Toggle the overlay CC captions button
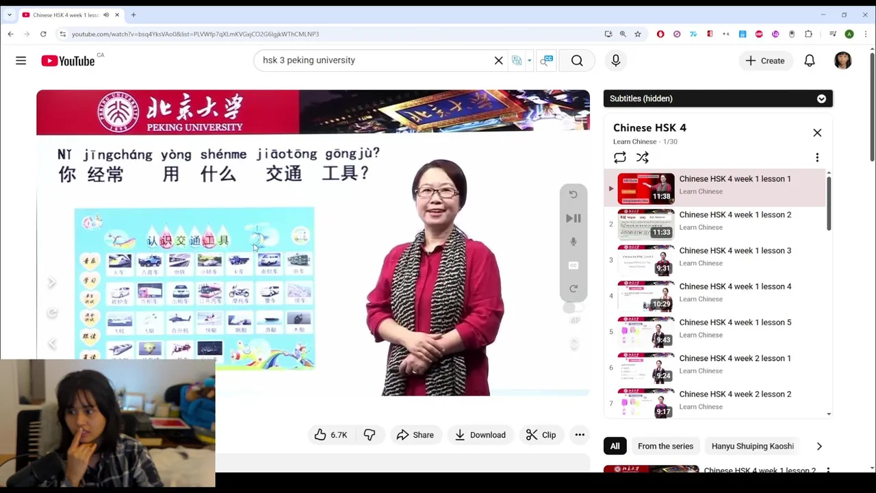The width and height of the screenshot is (876, 493). tap(574, 265)
